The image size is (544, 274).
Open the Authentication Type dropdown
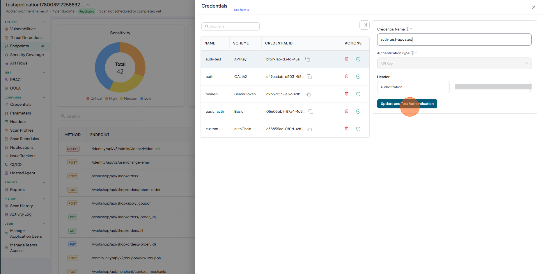[454, 63]
